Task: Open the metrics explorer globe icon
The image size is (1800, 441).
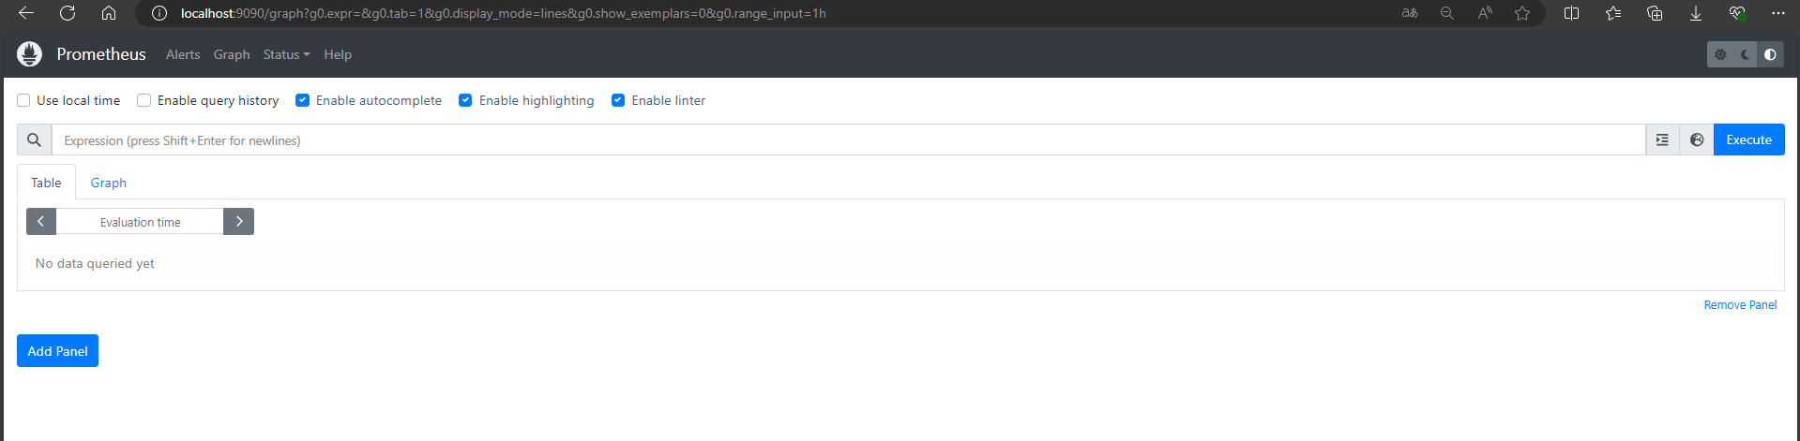Action: [1697, 140]
